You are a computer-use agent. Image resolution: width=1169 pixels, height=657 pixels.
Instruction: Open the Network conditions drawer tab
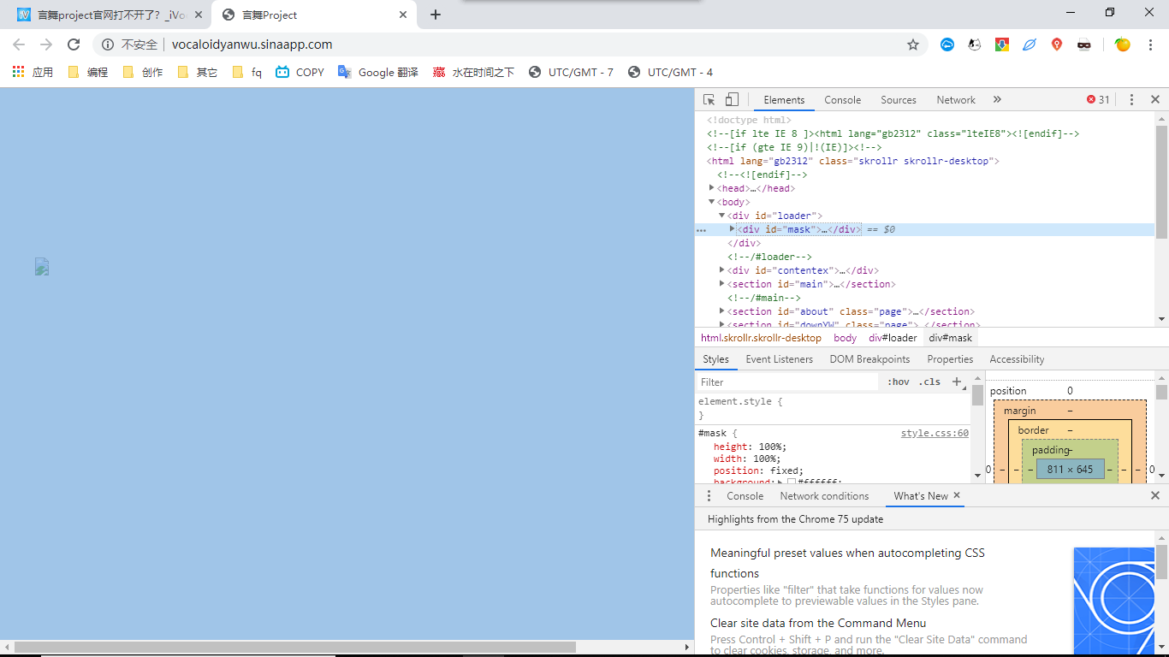[x=824, y=496]
